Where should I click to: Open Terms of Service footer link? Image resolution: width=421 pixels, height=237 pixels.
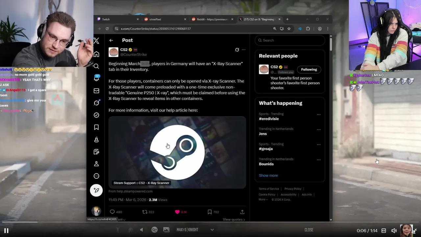point(269,189)
